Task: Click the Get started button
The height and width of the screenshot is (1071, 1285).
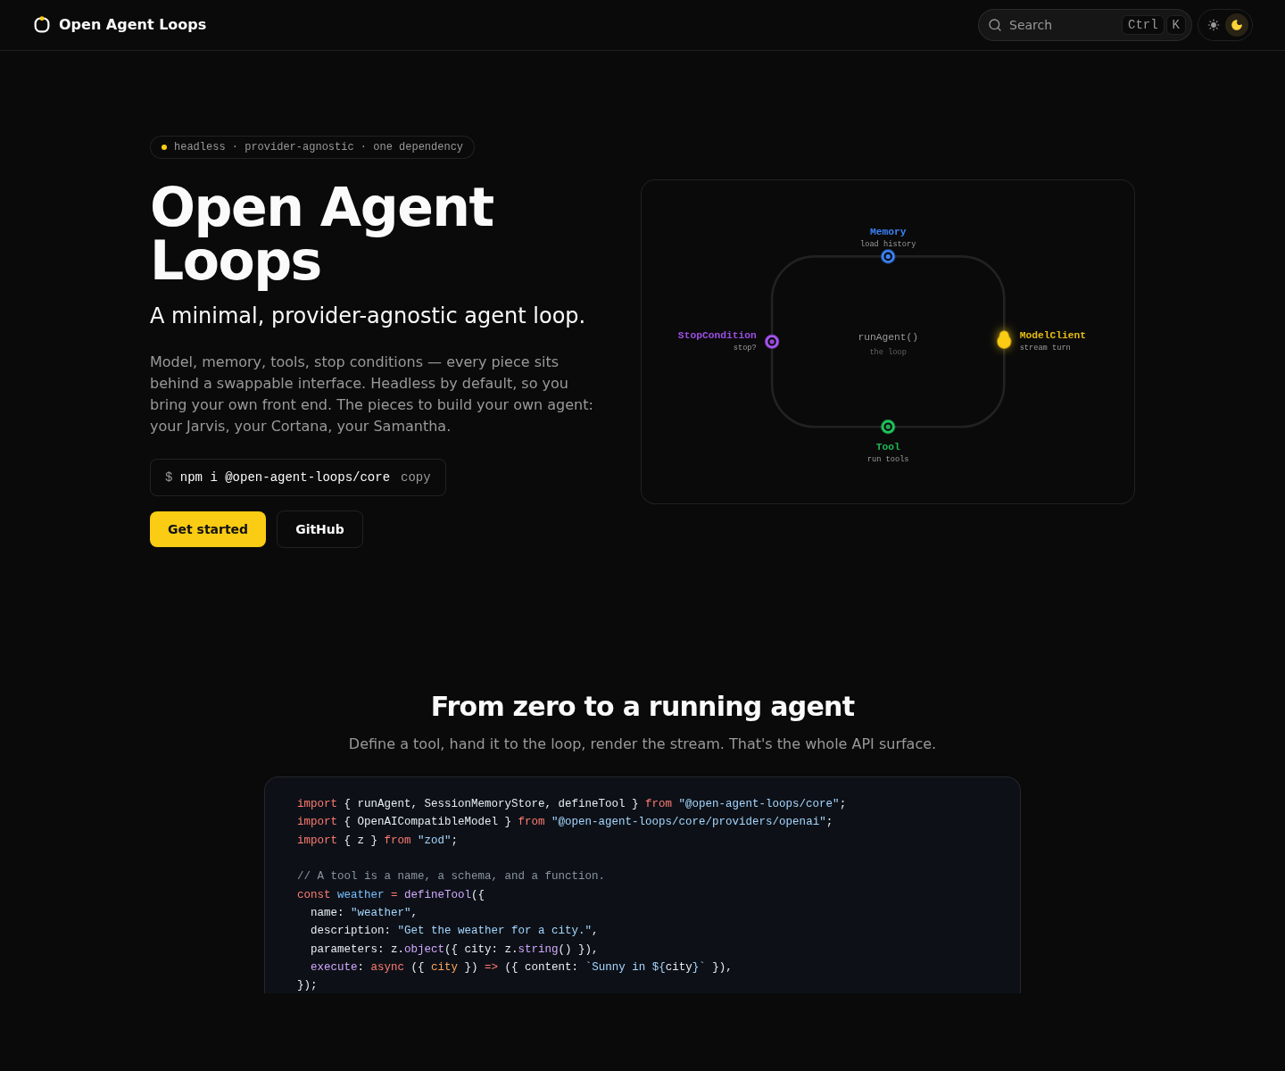Action: click(208, 529)
